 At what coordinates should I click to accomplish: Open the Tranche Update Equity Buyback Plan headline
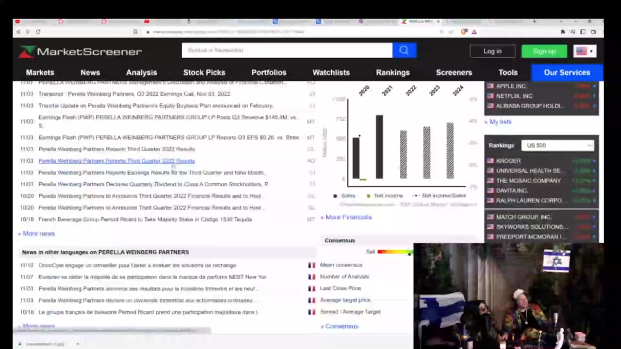[156, 106]
